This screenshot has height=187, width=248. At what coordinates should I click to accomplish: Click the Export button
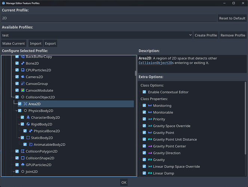click(x=50, y=43)
